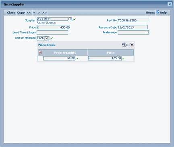Image resolution: width=174 pixels, height=147 pixels.
Task: Click the main Price field 450.00
Action: click(x=54, y=27)
